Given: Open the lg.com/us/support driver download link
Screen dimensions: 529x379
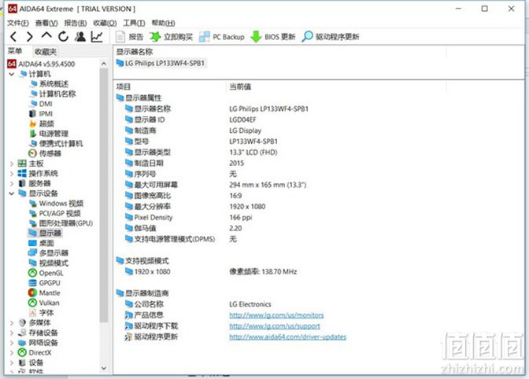Looking at the screenshot, I should [x=275, y=326].
